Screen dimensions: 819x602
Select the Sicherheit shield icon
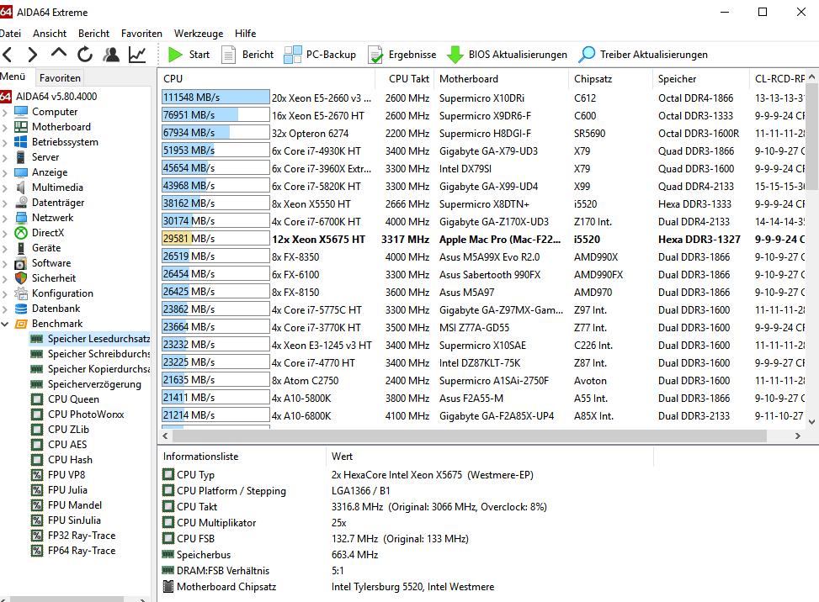coord(21,278)
